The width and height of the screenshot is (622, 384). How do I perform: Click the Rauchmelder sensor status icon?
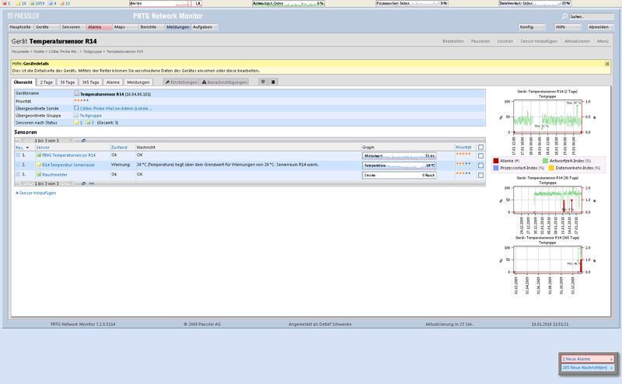pos(39,175)
